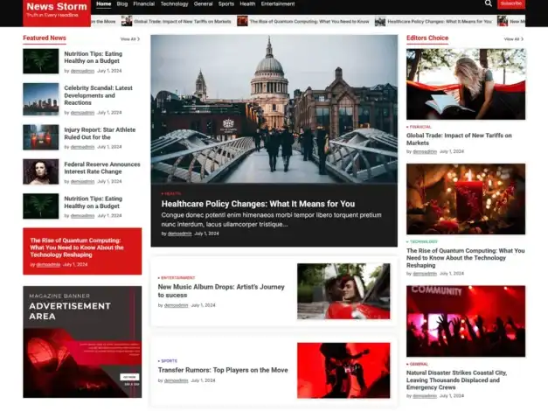548x411 pixels.
Task: Open New Music Album Drops article
Action: [221, 290]
